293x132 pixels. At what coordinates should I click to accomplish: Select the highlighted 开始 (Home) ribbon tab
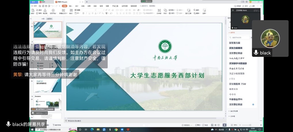pos(64,6)
